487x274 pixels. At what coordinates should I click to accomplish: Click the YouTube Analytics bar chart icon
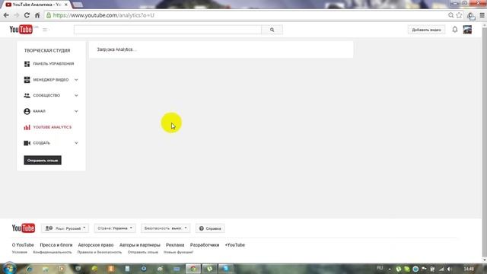tap(27, 127)
